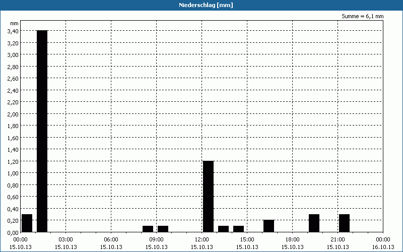Click the Niederschlag [mm] chart title

(x=206, y=5)
